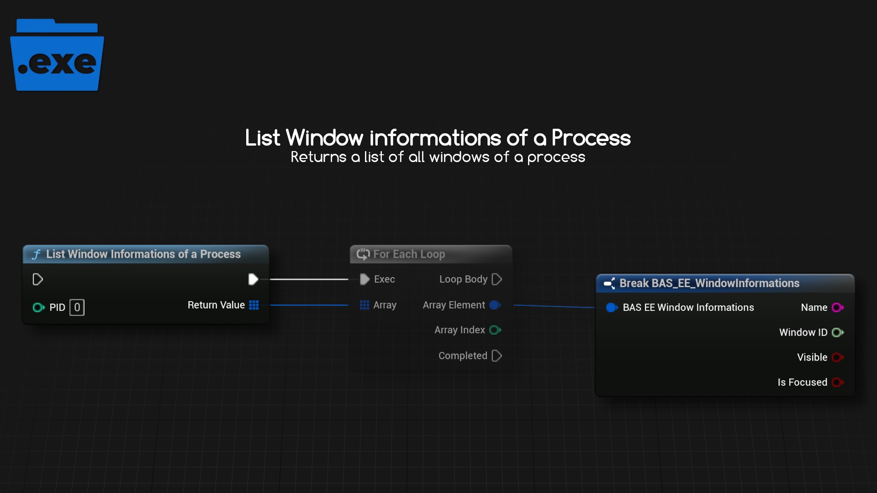
Task: Click the green PID input pin
Action: tap(38, 307)
